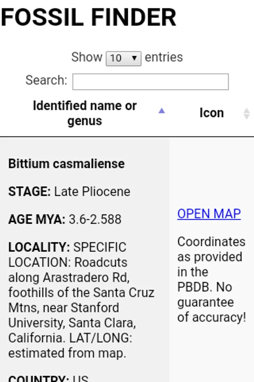Open the Show entries dropdown
This screenshot has width=254, height=382.
123,58
